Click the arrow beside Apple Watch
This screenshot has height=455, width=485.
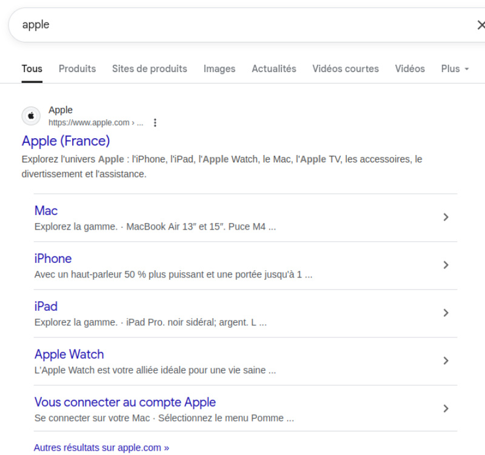point(446,360)
